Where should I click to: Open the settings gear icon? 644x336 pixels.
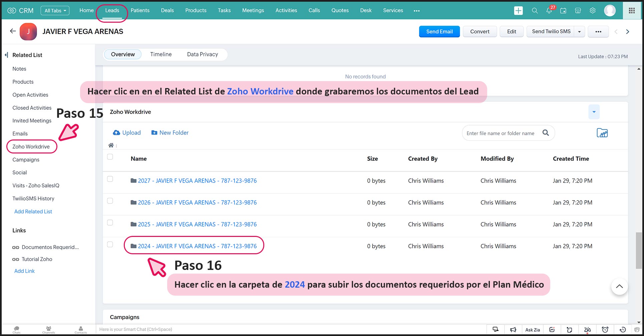point(593,11)
